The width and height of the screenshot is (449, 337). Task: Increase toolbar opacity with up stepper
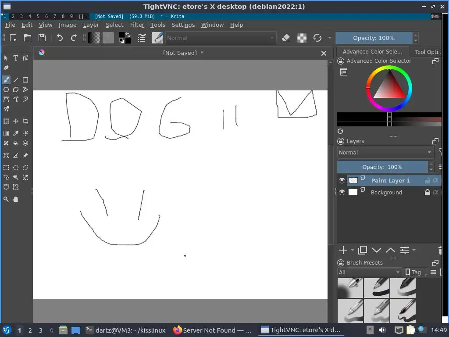tap(416, 35)
